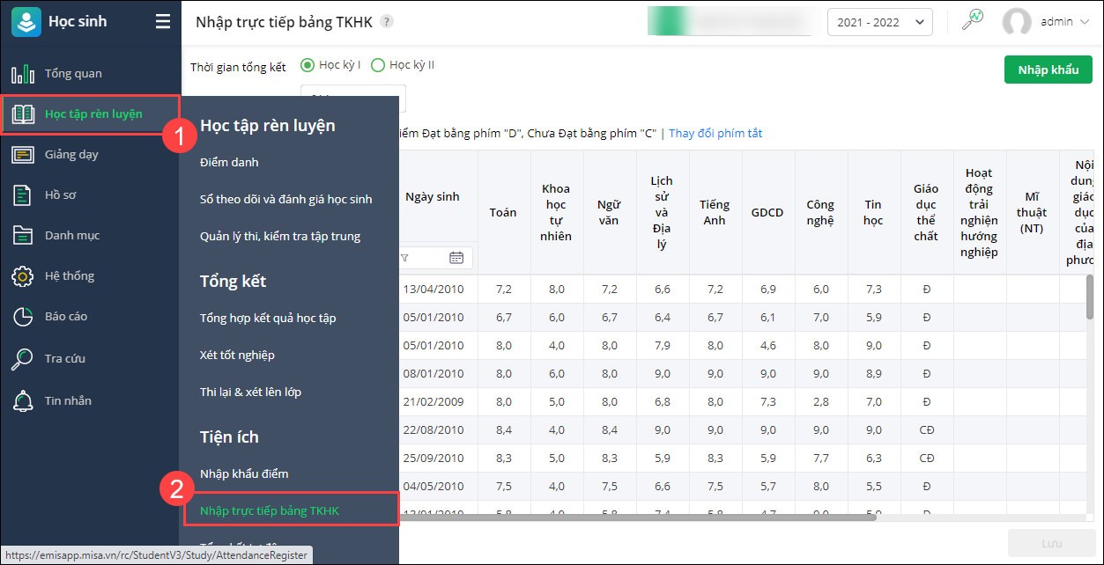Image resolution: width=1104 pixels, height=565 pixels.
Task: Select the Học kỳ II radio button
Action: click(378, 65)
